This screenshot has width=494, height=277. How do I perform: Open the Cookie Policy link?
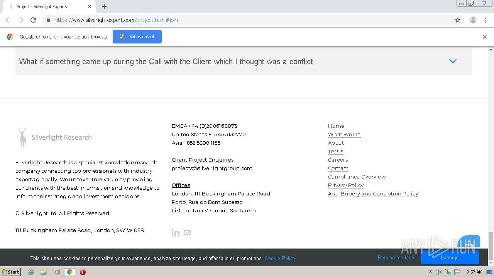(x=280, y=258)
